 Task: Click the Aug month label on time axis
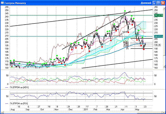[13, 109]
